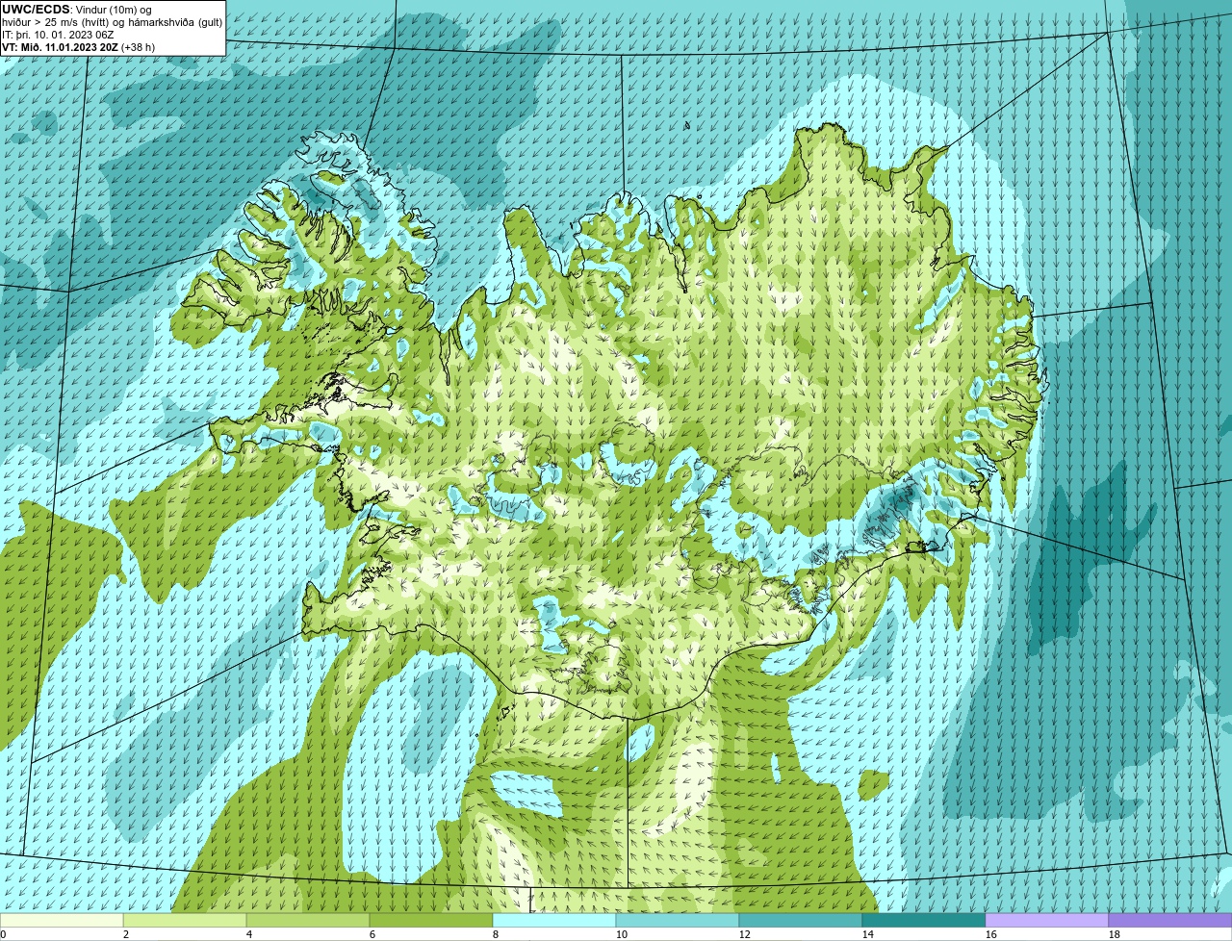
Task: Click the 4–6 m/s green legend swatch
Action: click(308, 920)
